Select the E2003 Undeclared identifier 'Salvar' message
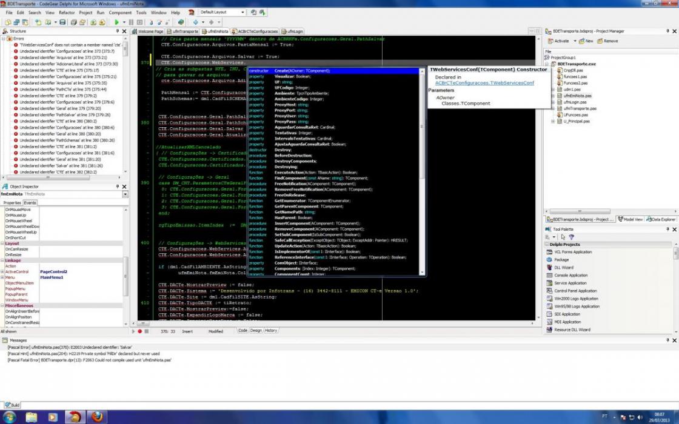The width and height of the screenshot is (679, 424). (x=69, y=348)
